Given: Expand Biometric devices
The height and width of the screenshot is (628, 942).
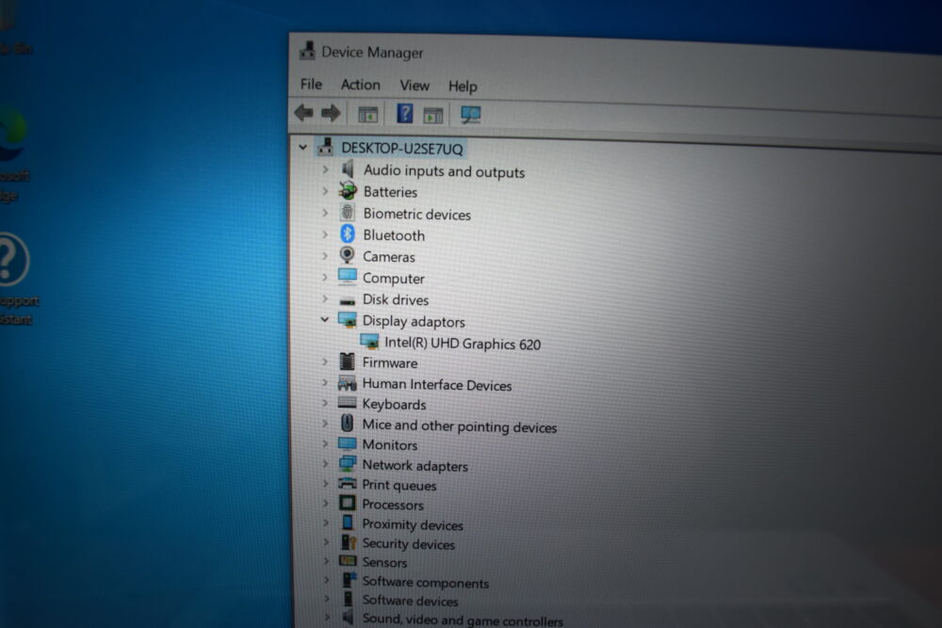Looking at the screenshot, I should click(325, 213).
